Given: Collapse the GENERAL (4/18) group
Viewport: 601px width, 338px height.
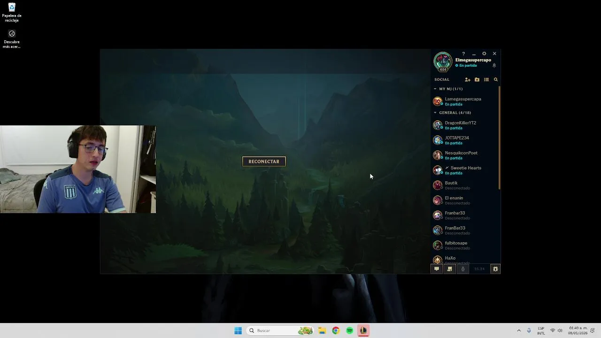Looking at the screenshot, I should pos(453,113).
